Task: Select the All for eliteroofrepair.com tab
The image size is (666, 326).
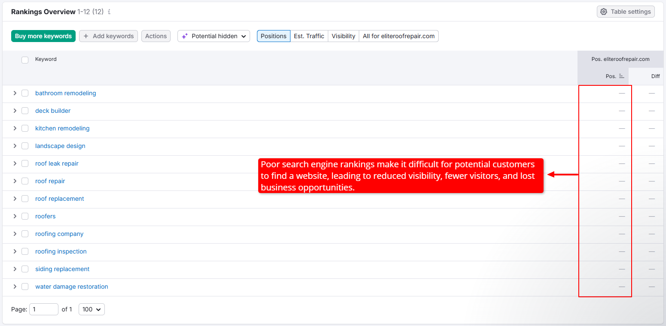Action: [399, 36]
